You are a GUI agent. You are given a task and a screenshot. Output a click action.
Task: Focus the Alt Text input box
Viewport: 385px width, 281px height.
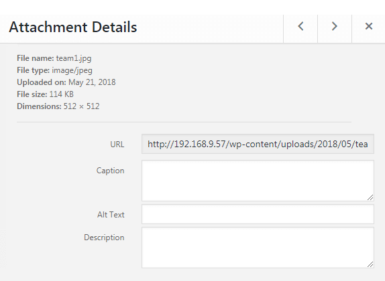[258, 214]
